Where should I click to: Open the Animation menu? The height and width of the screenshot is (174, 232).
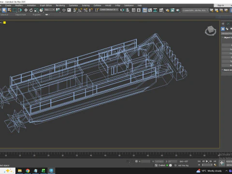click(x=31, y=5)
